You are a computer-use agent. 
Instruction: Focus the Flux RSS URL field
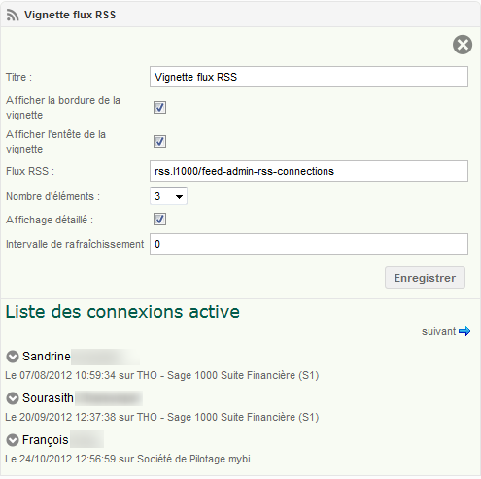click(309, 171)
